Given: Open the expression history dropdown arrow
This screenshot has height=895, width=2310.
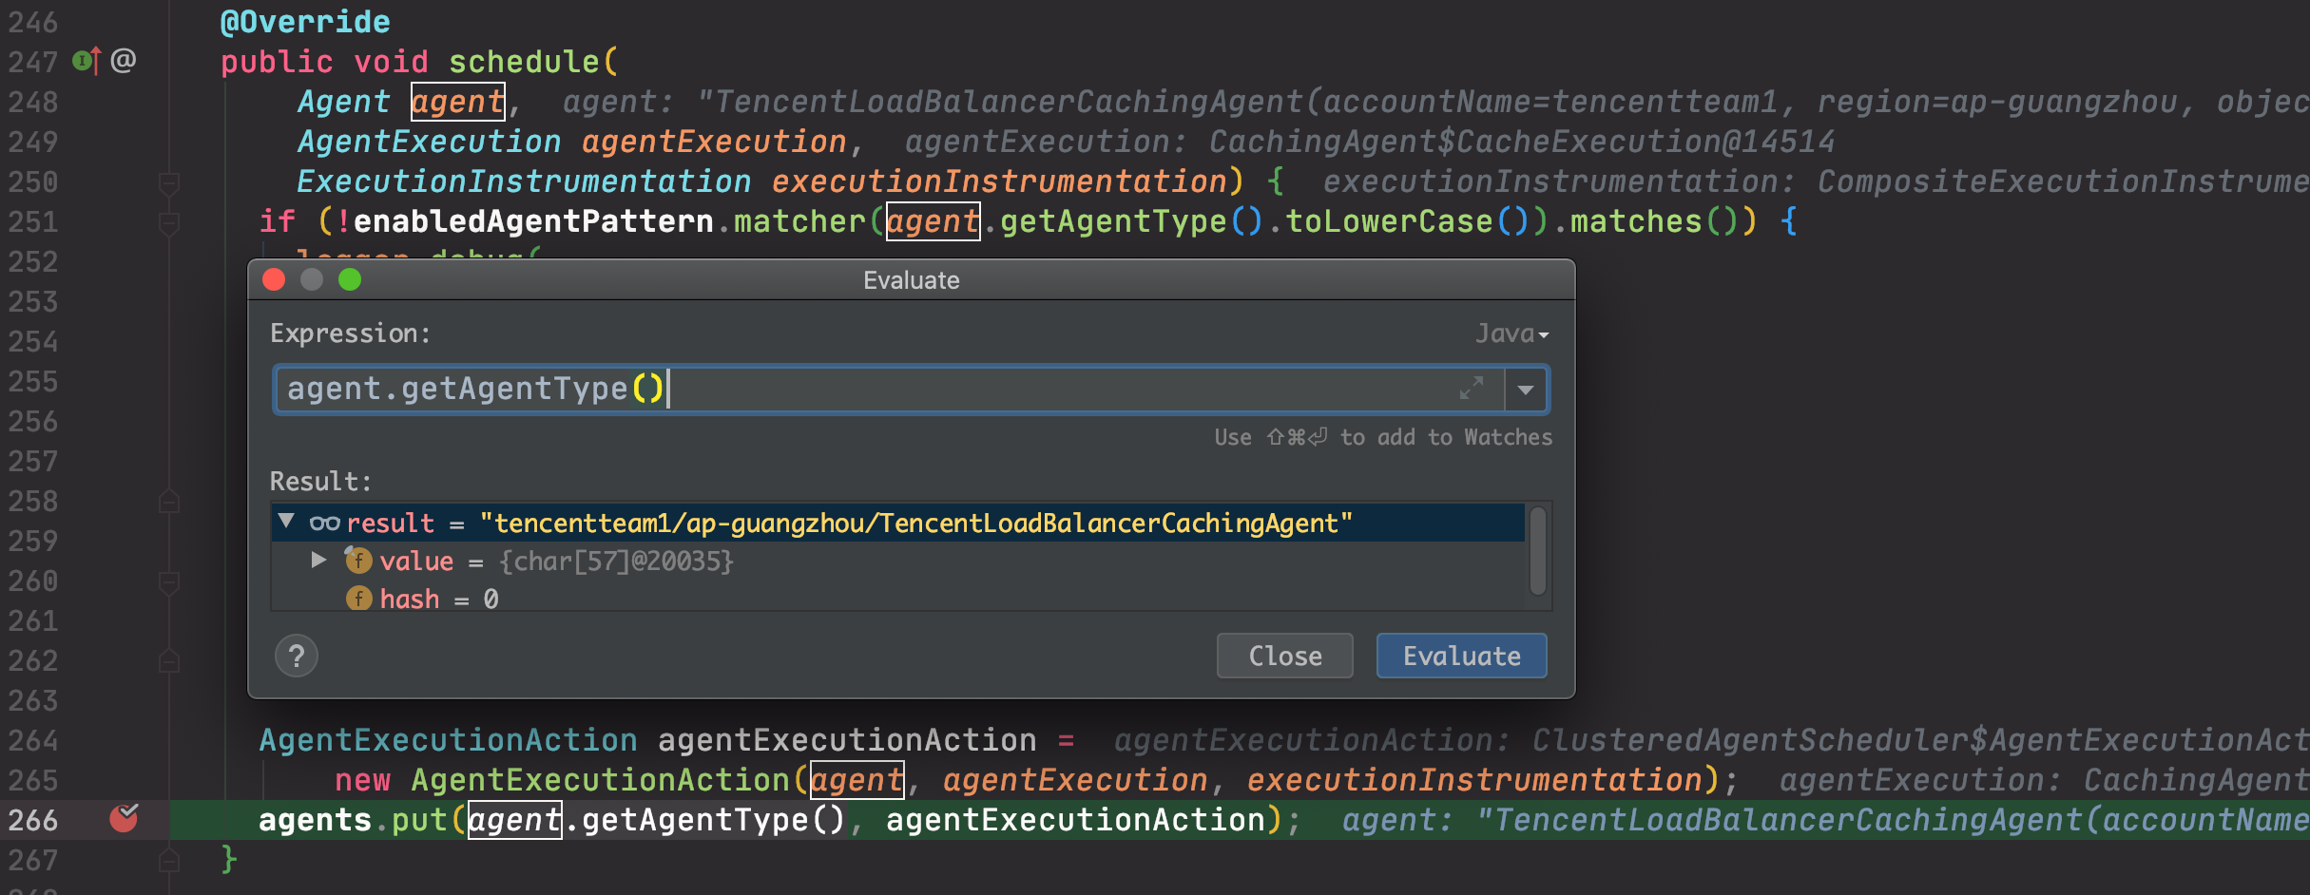Looking at the screenshot, I should 1526,390.
